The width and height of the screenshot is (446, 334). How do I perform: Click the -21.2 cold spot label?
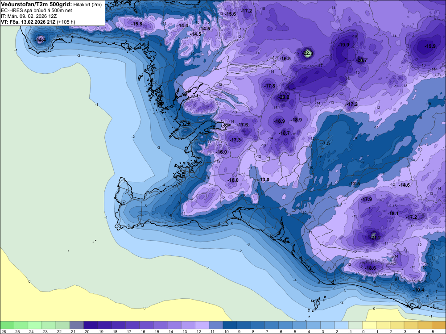coord(375,238)
